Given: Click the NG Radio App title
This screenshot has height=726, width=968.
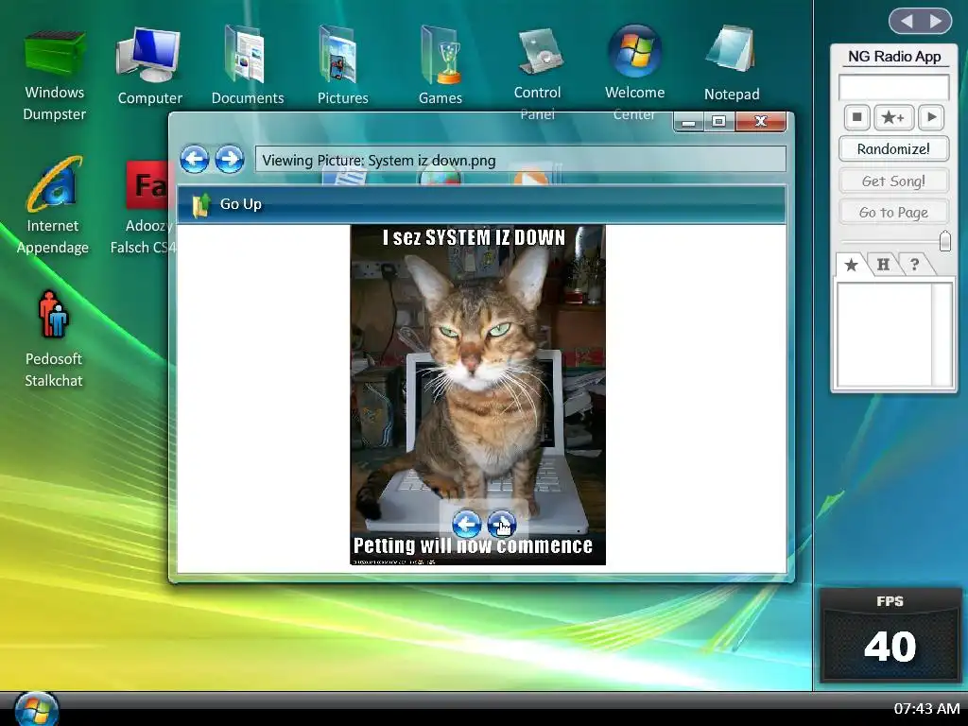Looking at the screenshot, I should (894, 57).
